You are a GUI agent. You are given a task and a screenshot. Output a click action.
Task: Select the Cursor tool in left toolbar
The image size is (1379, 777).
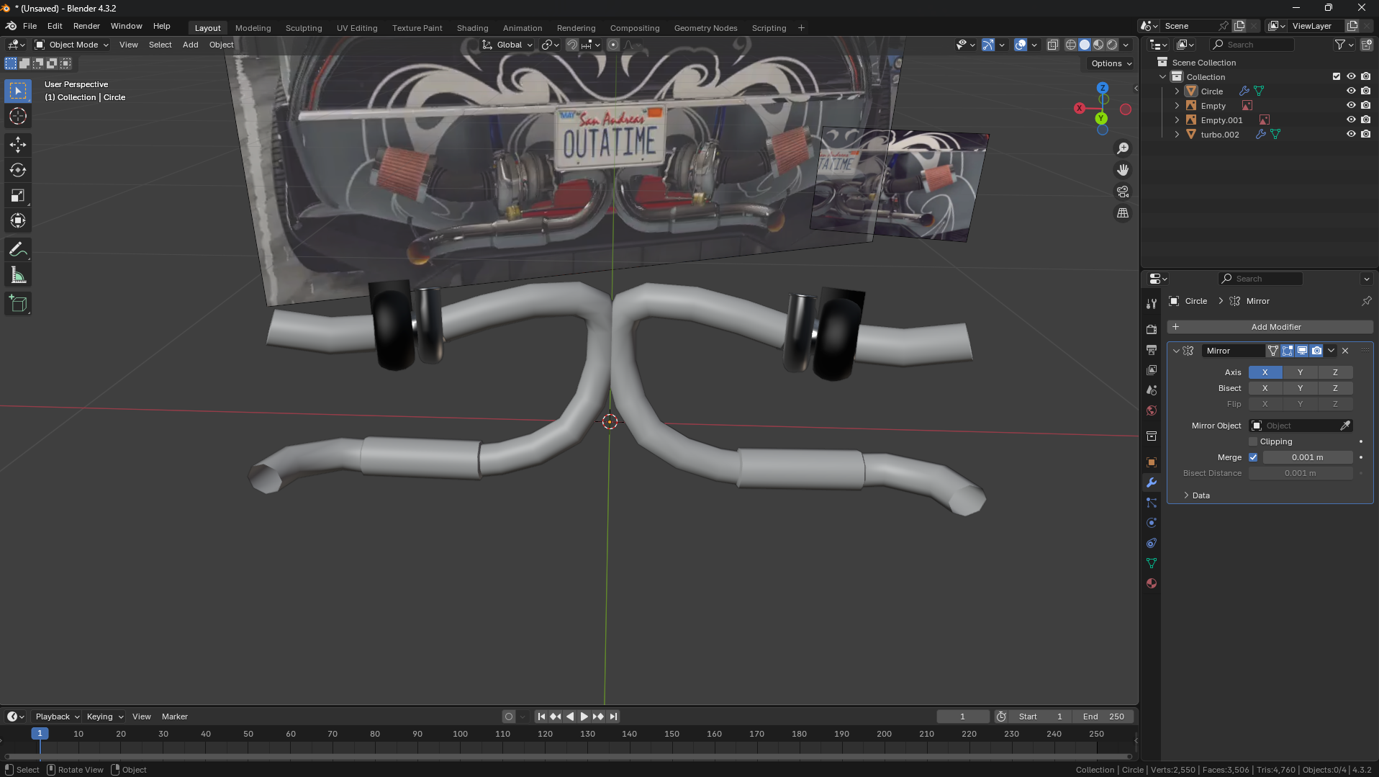pyautogui.click(x=18, y=116)
